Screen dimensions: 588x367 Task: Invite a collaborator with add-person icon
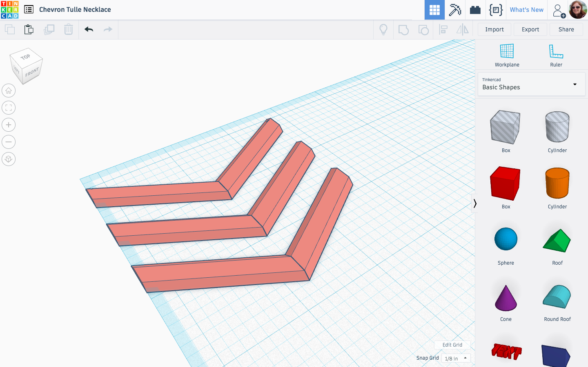pos(558,11)
